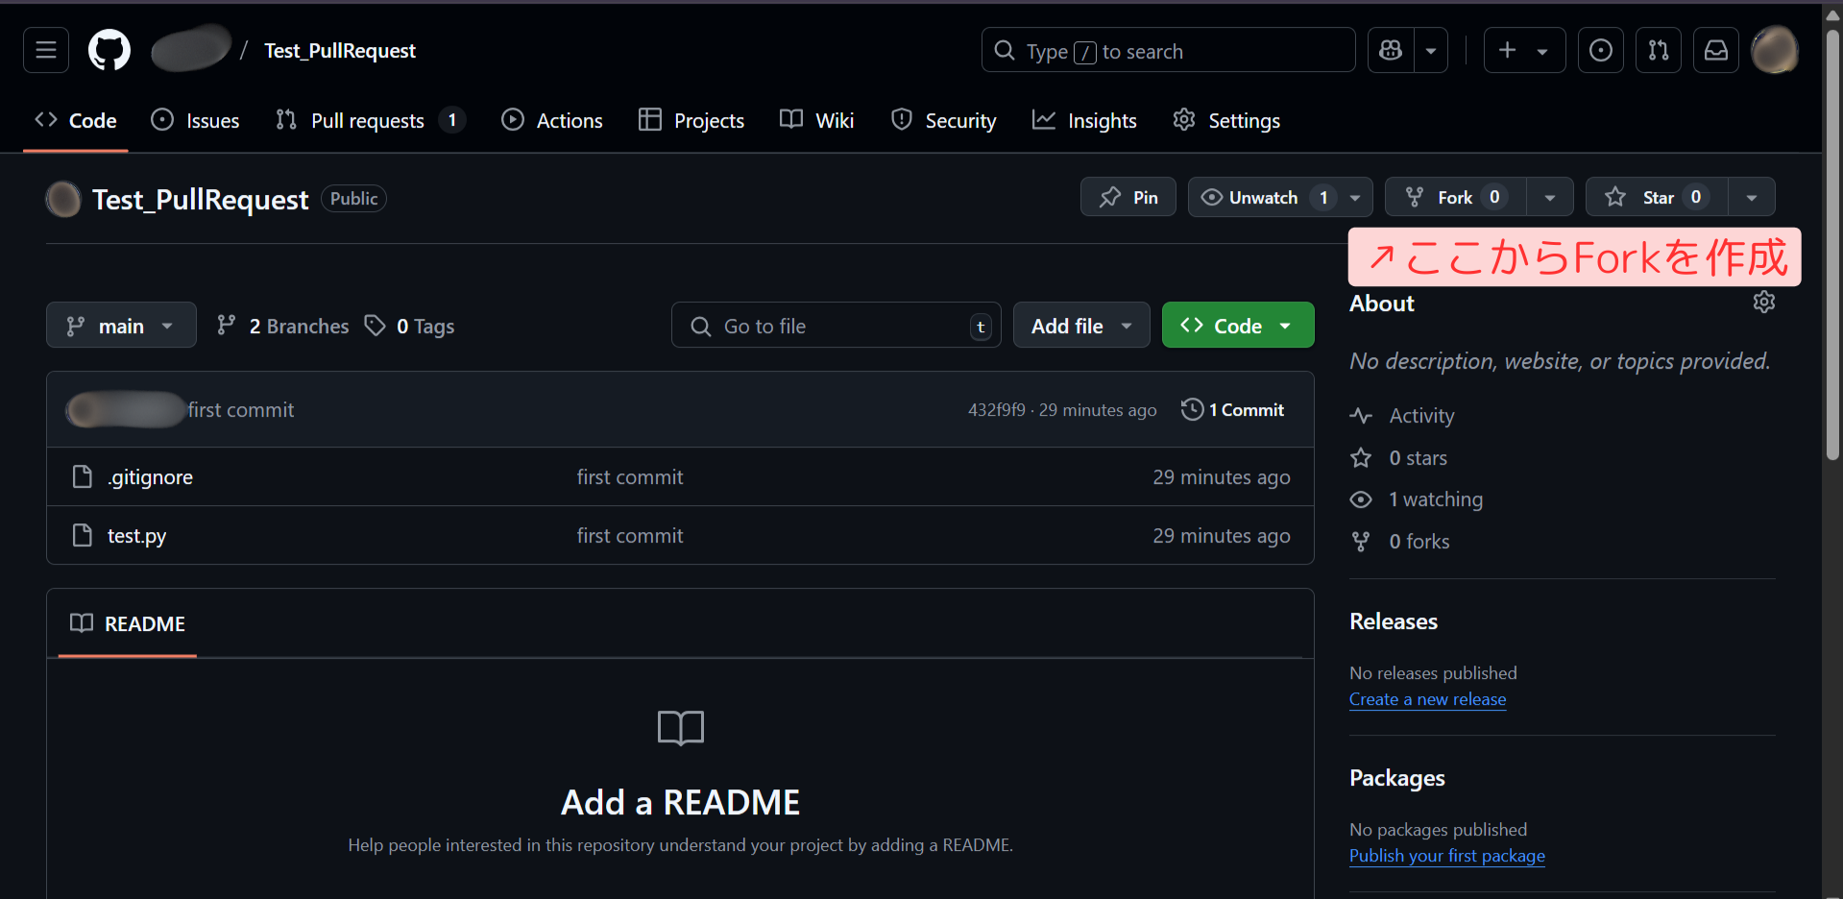Focus the Go to file search field
This screenshot has height=899, width=1843.
coord(836,326)
